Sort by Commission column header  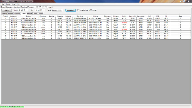[x=141, y=16]
